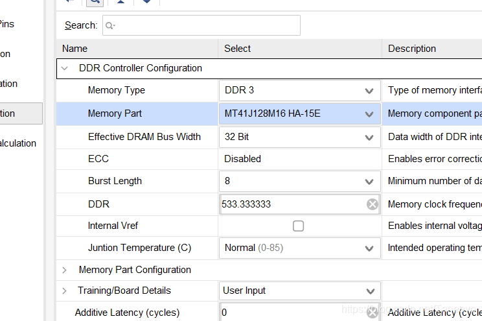
Task: Enable the Internal Vref checkbox
Action: tap(298, 226)
